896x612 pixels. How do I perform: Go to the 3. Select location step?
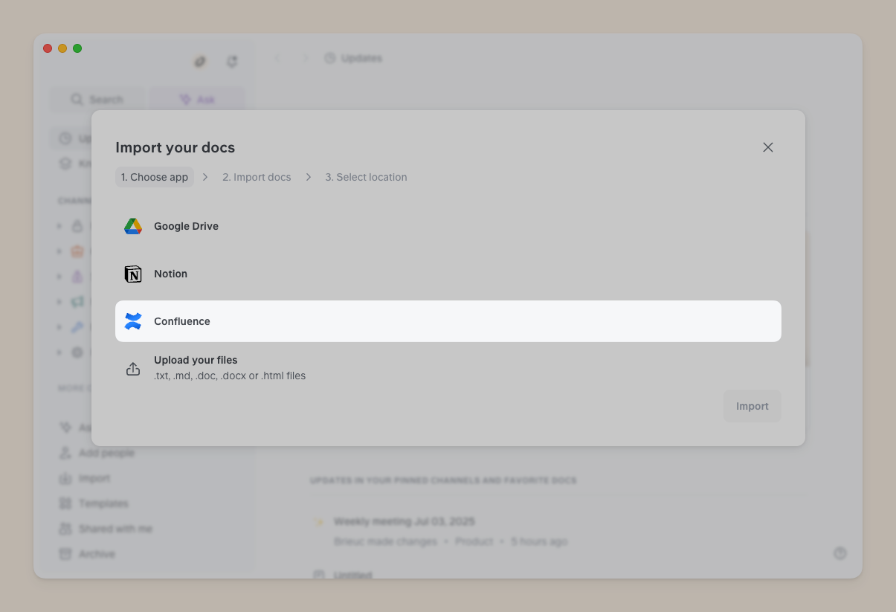click(x=366, y=177)
